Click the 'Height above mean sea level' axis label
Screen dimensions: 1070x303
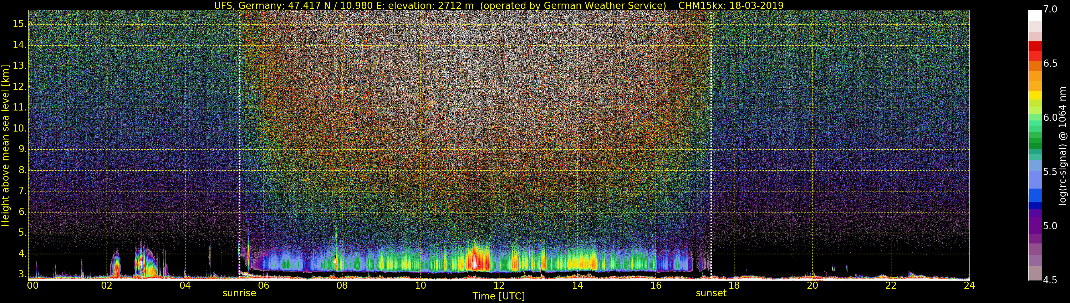5,145
